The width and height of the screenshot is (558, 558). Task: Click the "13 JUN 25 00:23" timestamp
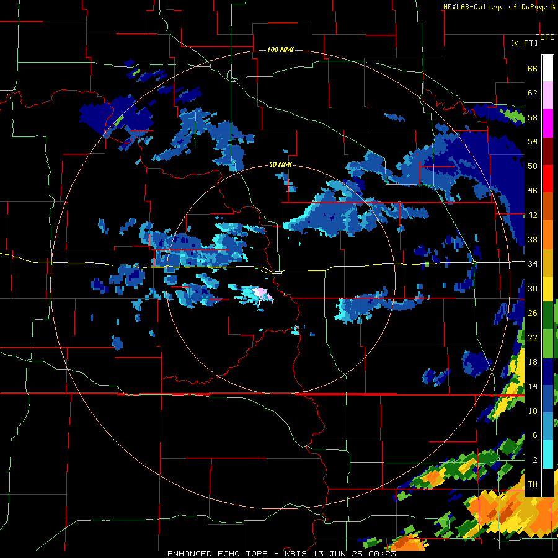pyautogui.click(x=355, y=554)
